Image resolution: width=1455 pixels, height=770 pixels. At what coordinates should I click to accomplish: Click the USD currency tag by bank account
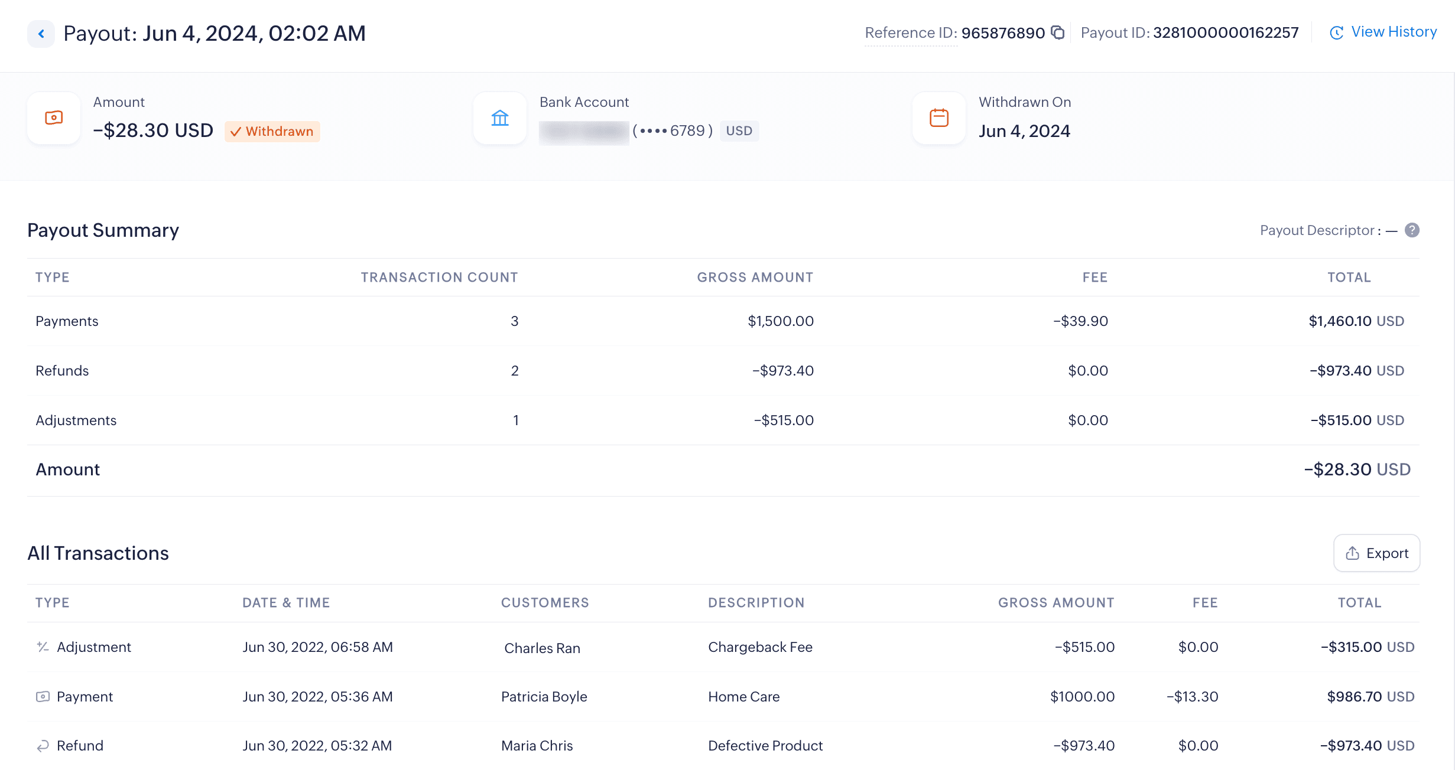(739, 130)
